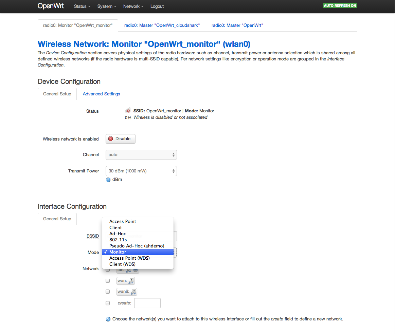Click the wan6 interface icon
Viewport: 395px width, 334px height.
coord(133,292)
